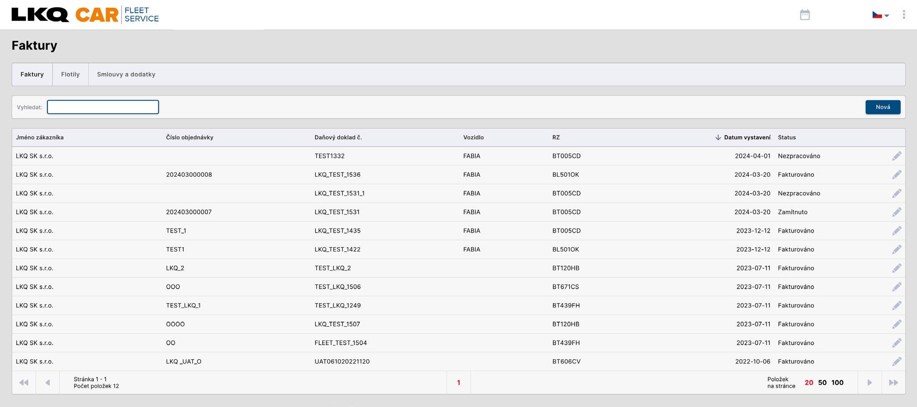Click the Faktury page heading

tap(35, 45)
